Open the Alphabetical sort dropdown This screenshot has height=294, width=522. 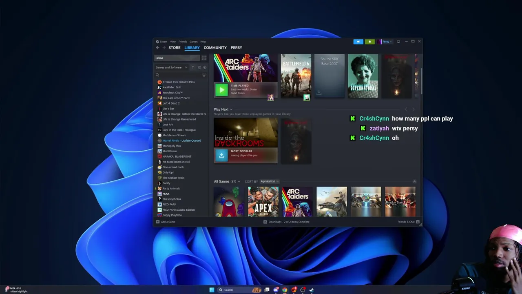269,181
